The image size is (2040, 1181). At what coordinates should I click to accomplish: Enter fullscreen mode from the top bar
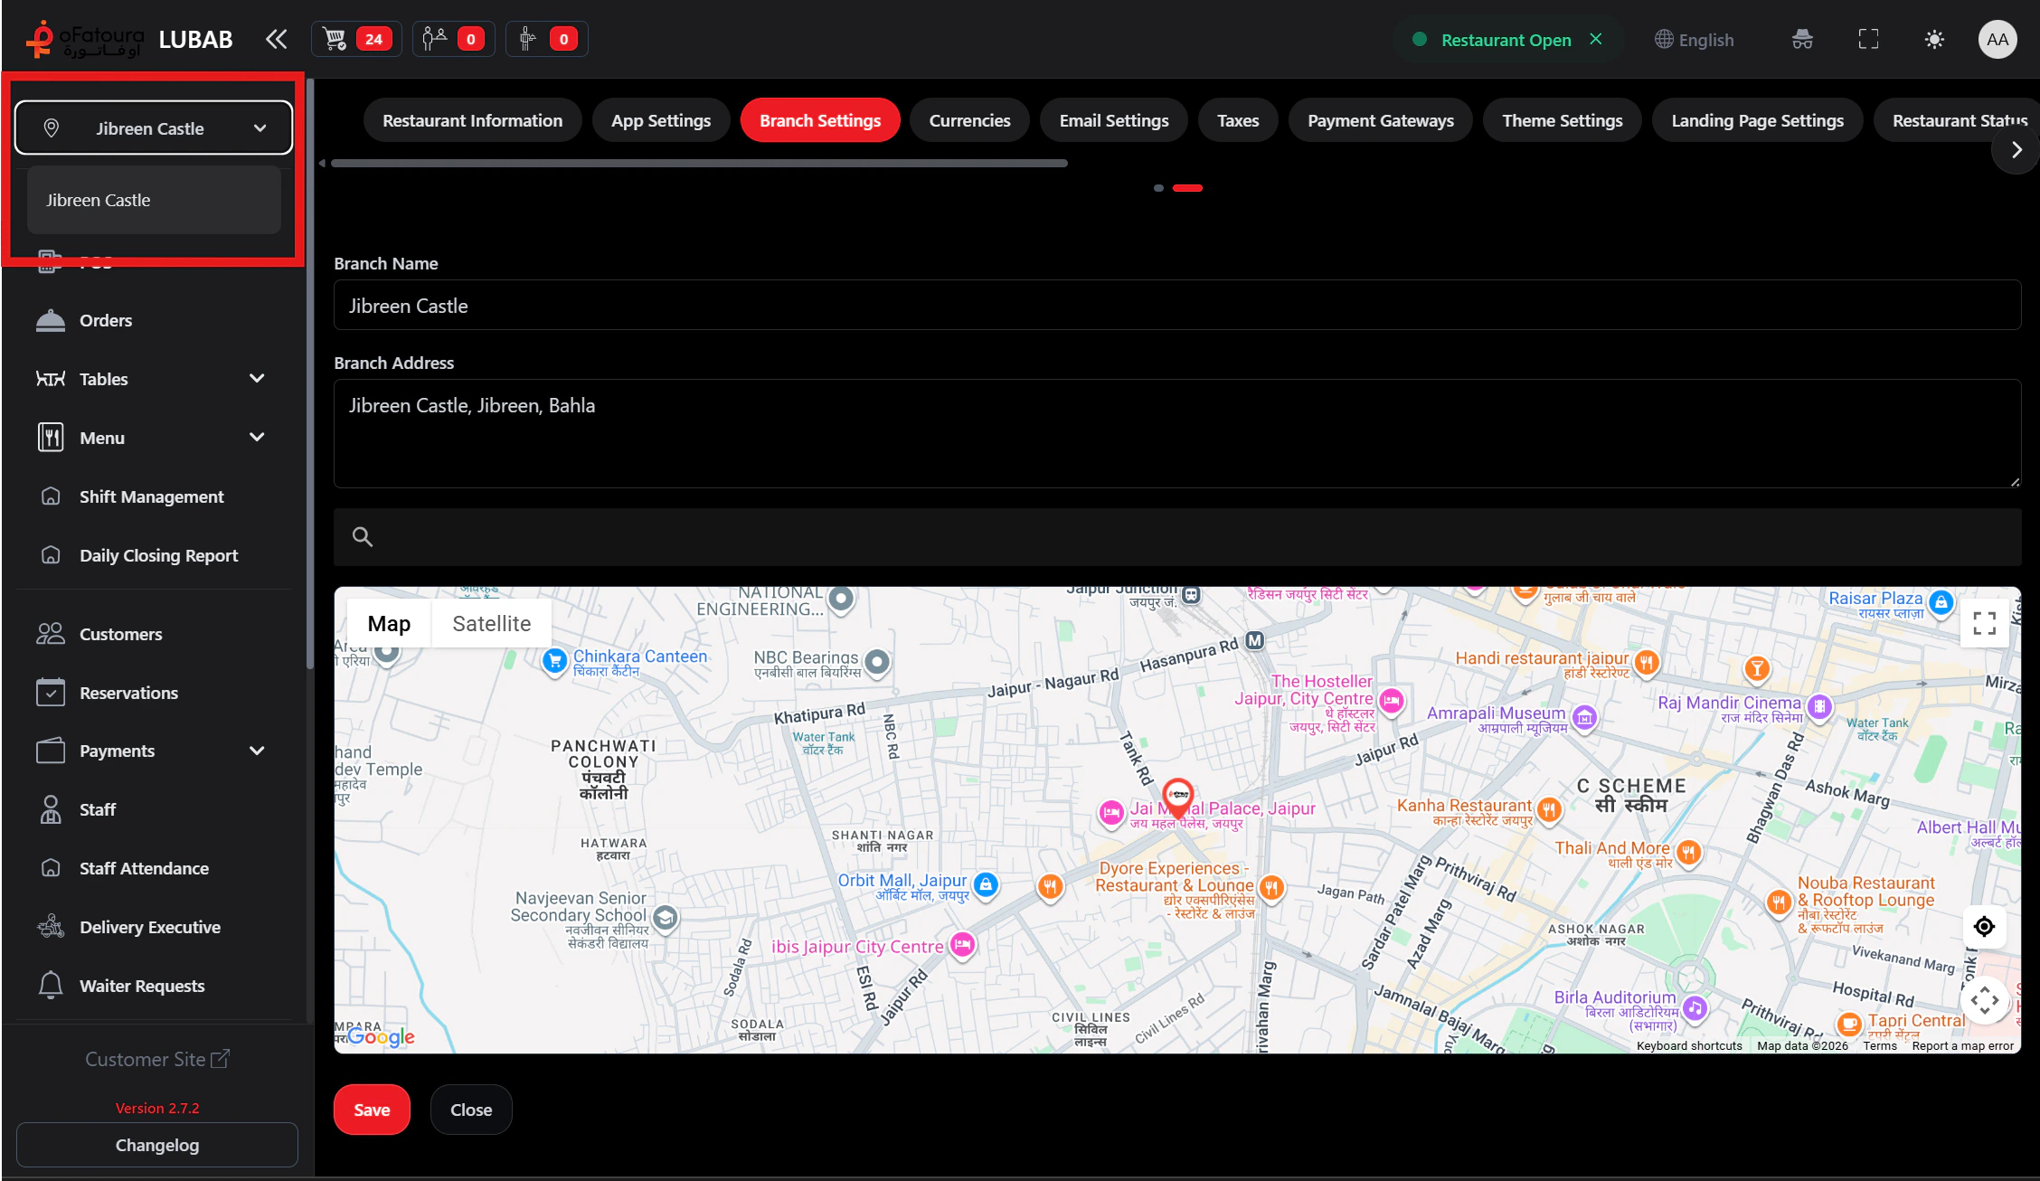tap(1868, 39)
